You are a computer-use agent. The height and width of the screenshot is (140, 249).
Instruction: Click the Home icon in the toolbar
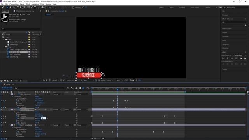point(3,7)
